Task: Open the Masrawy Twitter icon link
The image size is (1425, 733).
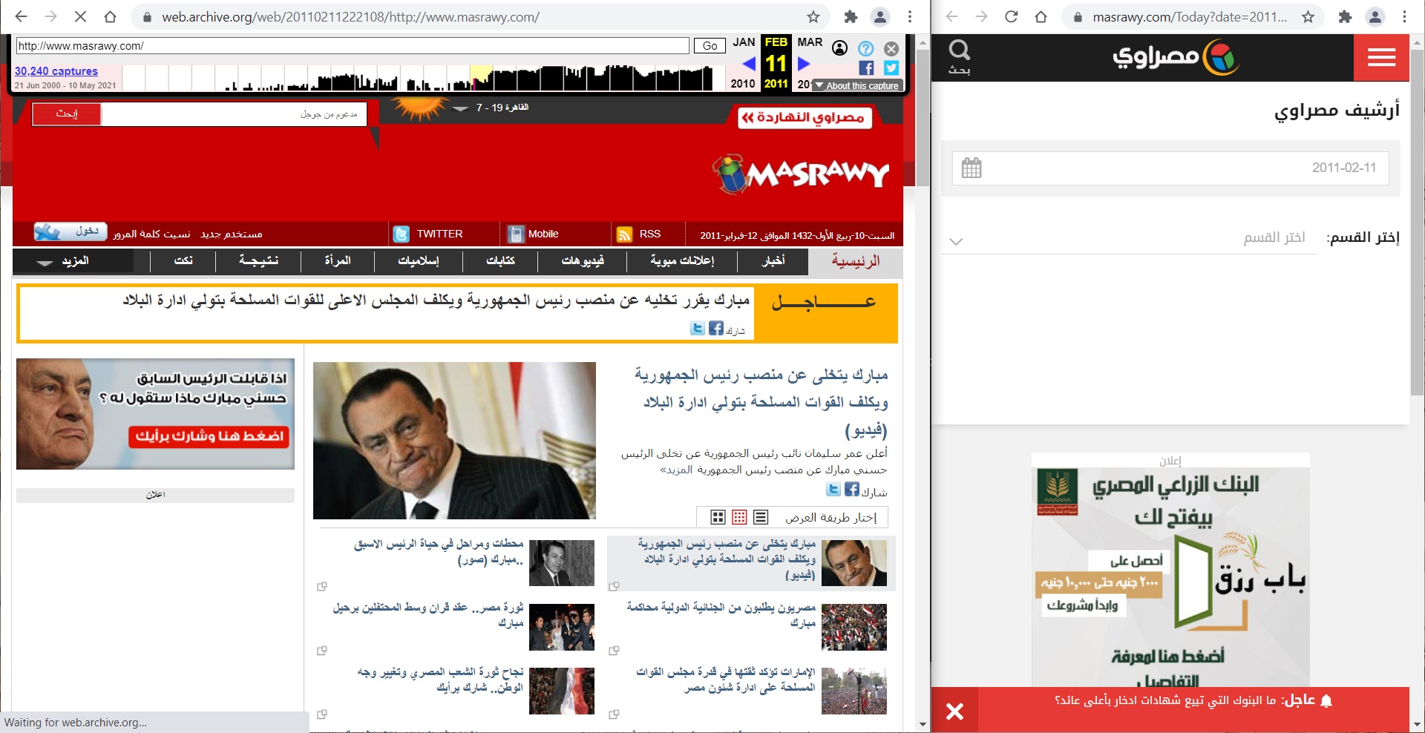Action: pos(402,234)
